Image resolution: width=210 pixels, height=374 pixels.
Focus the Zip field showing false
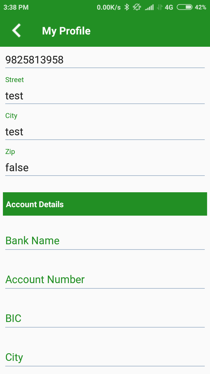coord(105,168)
